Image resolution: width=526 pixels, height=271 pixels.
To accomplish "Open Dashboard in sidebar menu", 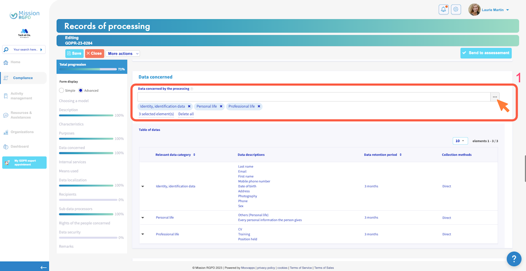I will pos(20,147).
